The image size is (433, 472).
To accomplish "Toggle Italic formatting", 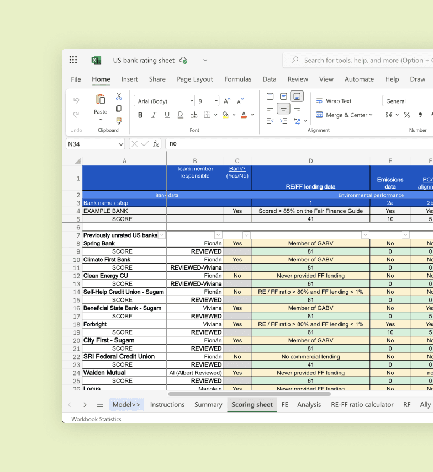I will tap(154, 115).
